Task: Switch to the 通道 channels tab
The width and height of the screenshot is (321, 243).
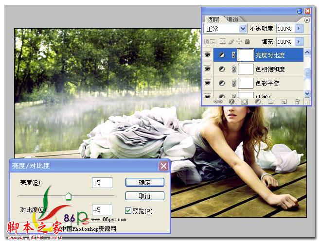Action: 233,19
